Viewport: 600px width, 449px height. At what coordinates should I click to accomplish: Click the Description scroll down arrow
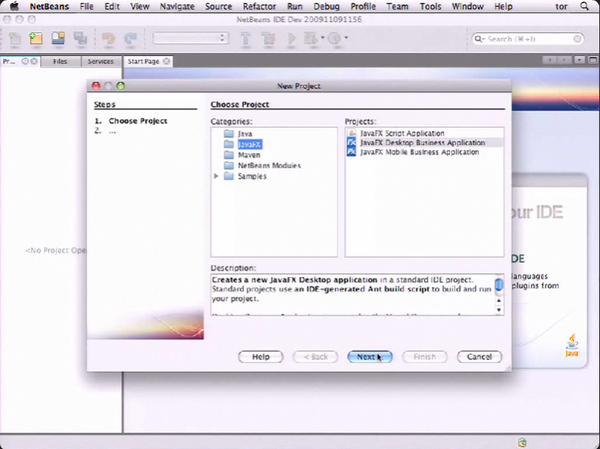click(499, 310)
